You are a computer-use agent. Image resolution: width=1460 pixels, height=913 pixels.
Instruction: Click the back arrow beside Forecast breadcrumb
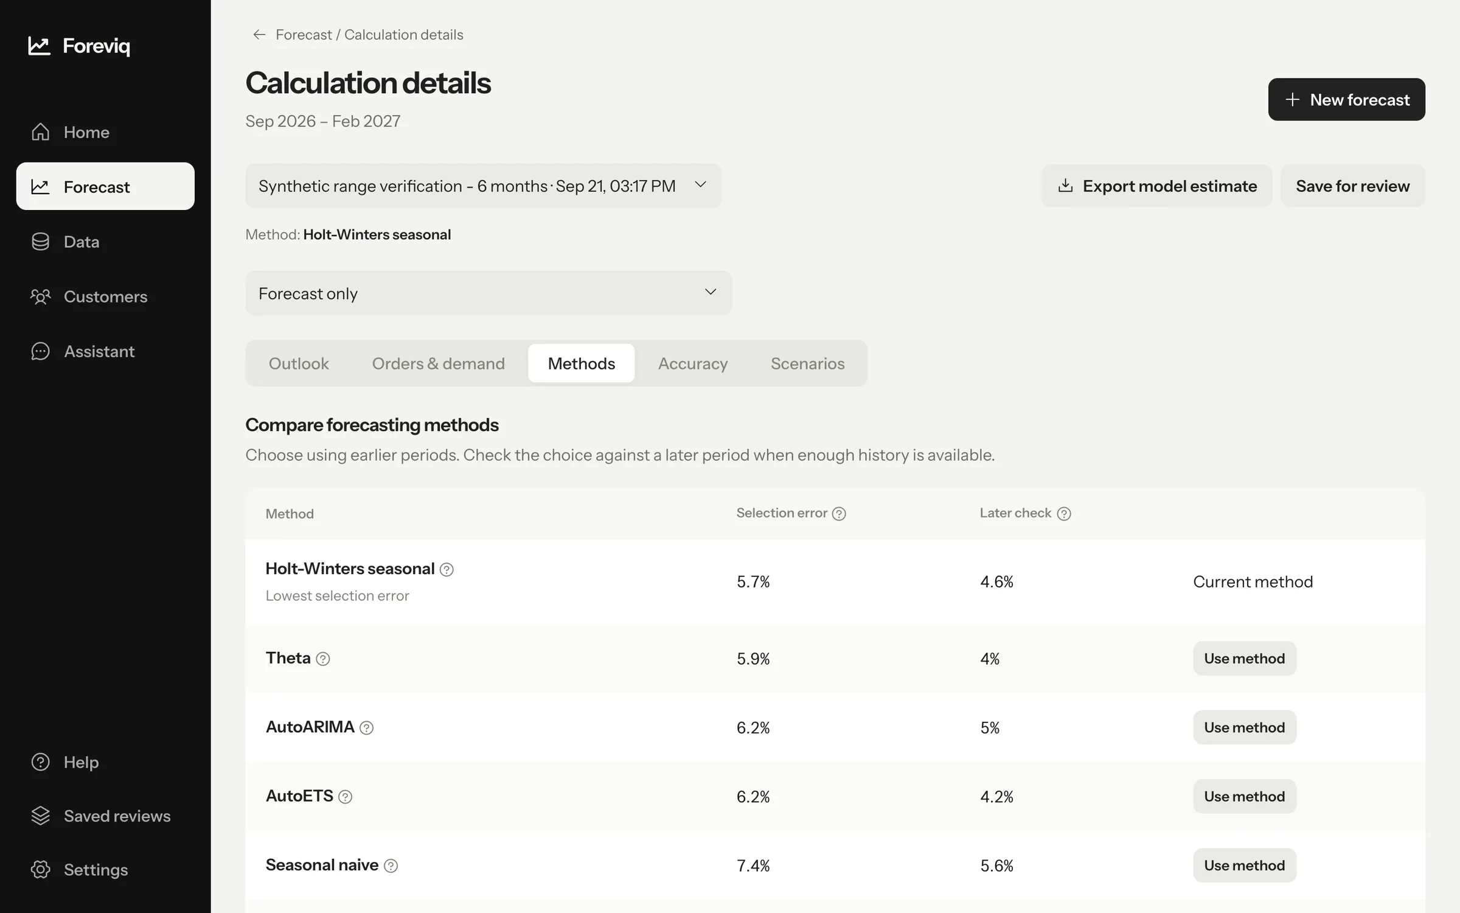point(259,35)
